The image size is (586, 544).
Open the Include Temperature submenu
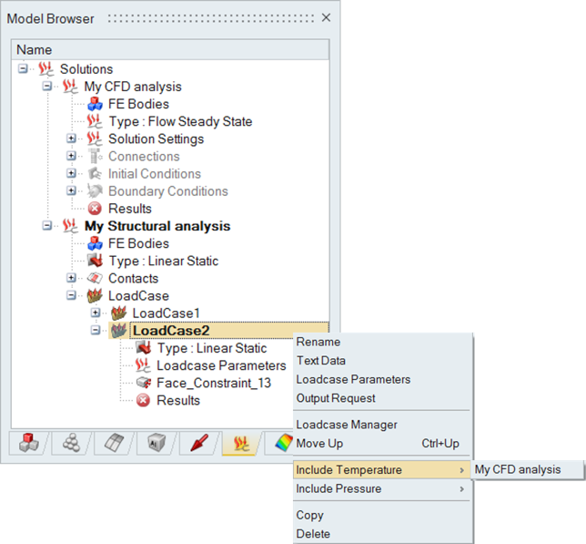[383, 470]
